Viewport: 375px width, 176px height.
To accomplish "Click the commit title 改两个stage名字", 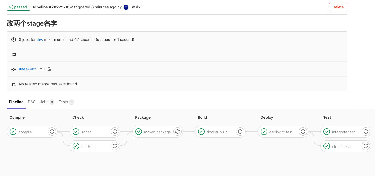I will [32, 23].
